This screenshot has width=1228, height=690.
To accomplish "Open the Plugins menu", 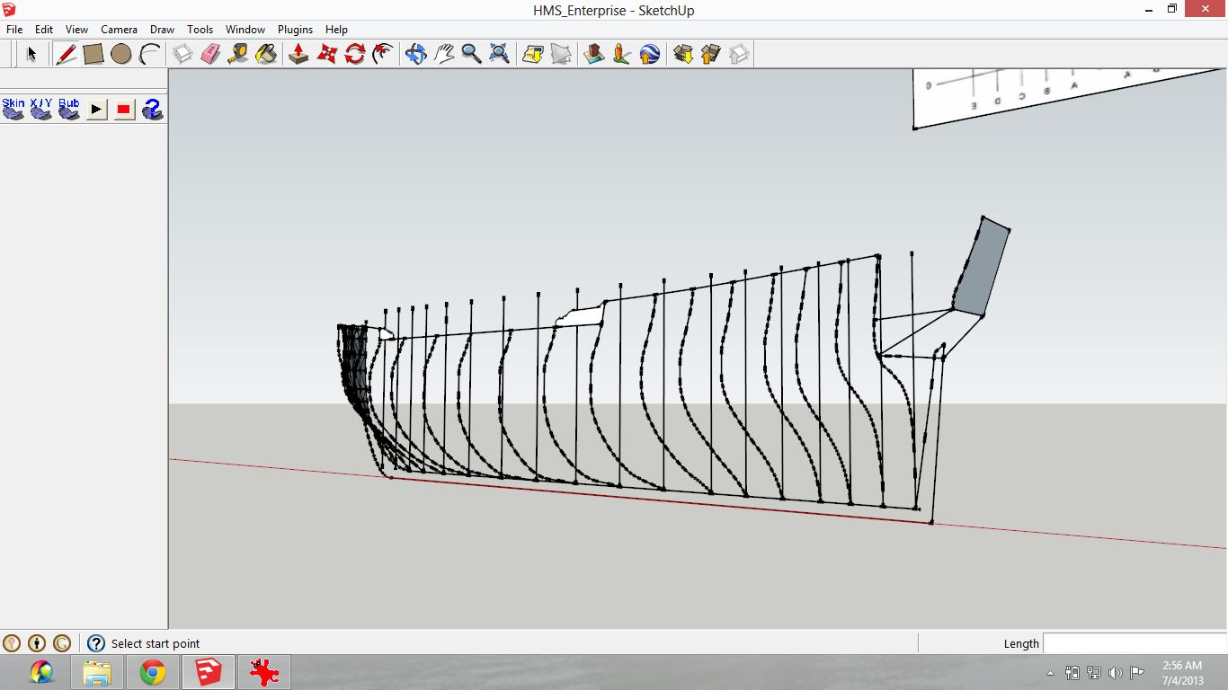I will 295,30.
